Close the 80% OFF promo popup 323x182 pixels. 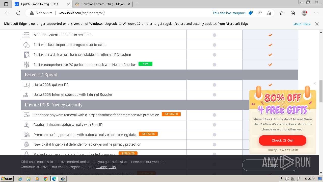tap(315, 83)
